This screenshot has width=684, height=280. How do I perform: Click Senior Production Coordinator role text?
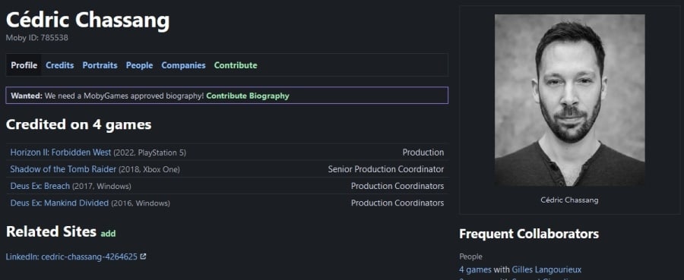tap(386, 169)
